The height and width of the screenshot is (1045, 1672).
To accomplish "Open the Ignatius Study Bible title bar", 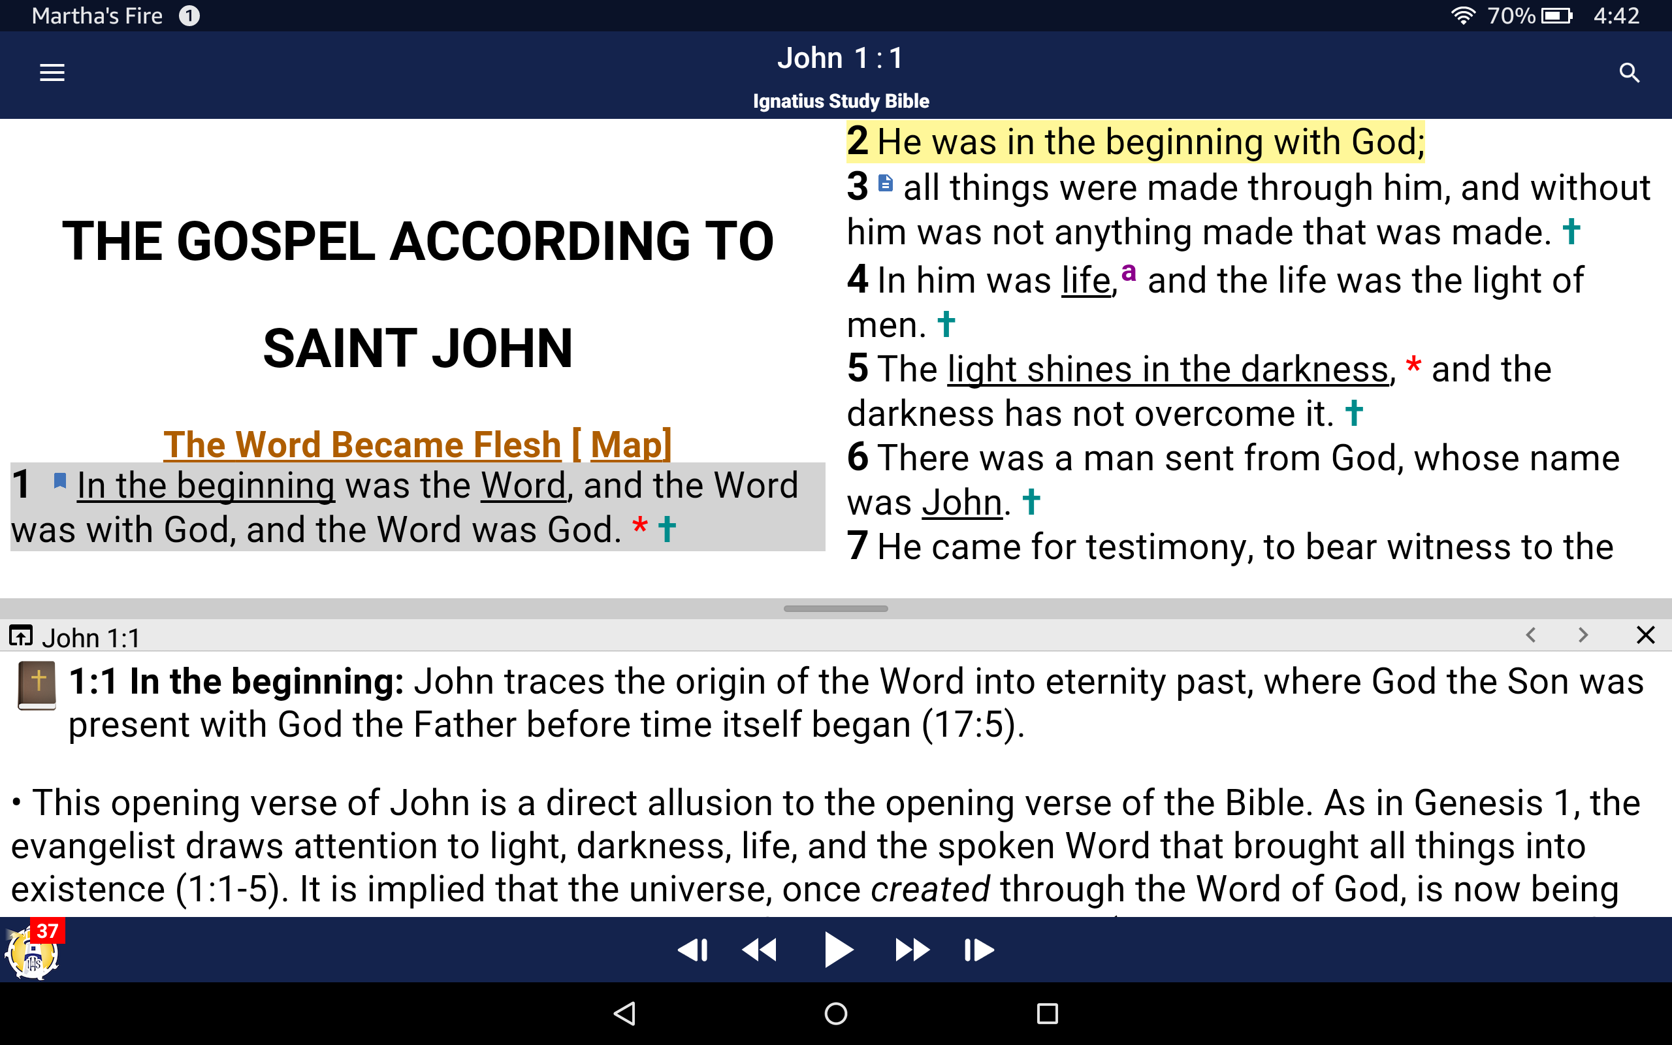I will (x=840, y=100).
